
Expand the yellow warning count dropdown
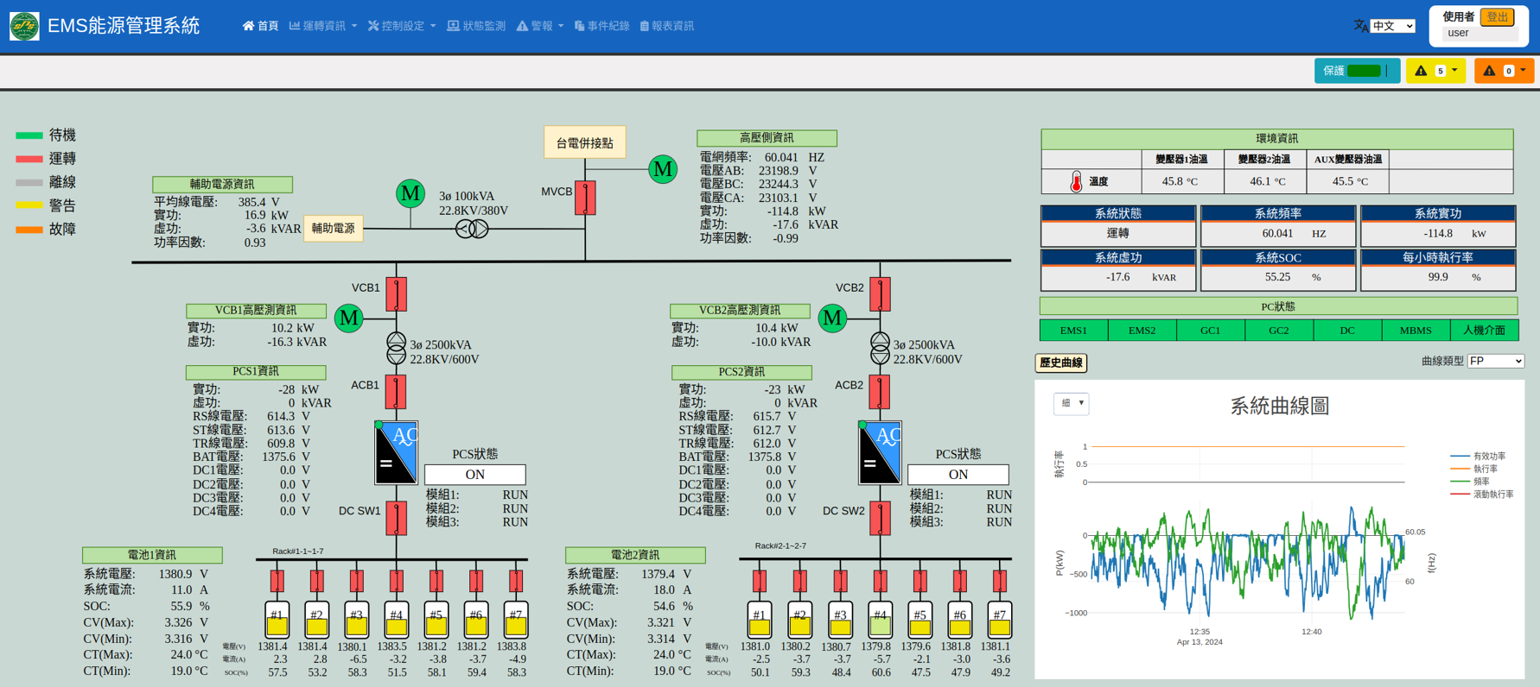pyautogui.click(x=1436, y=71)
